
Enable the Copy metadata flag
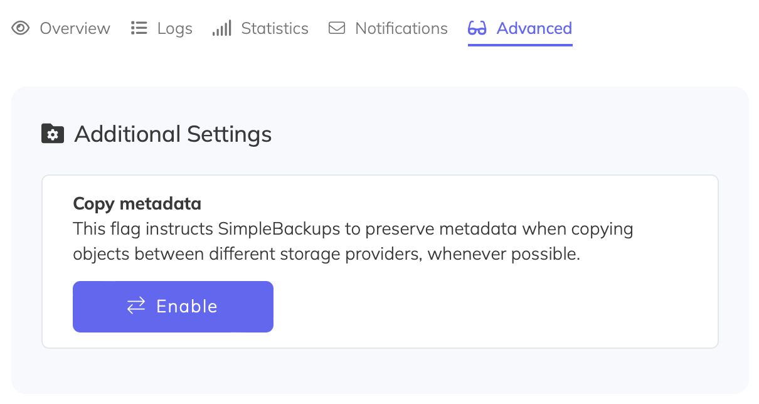(172, 306)
